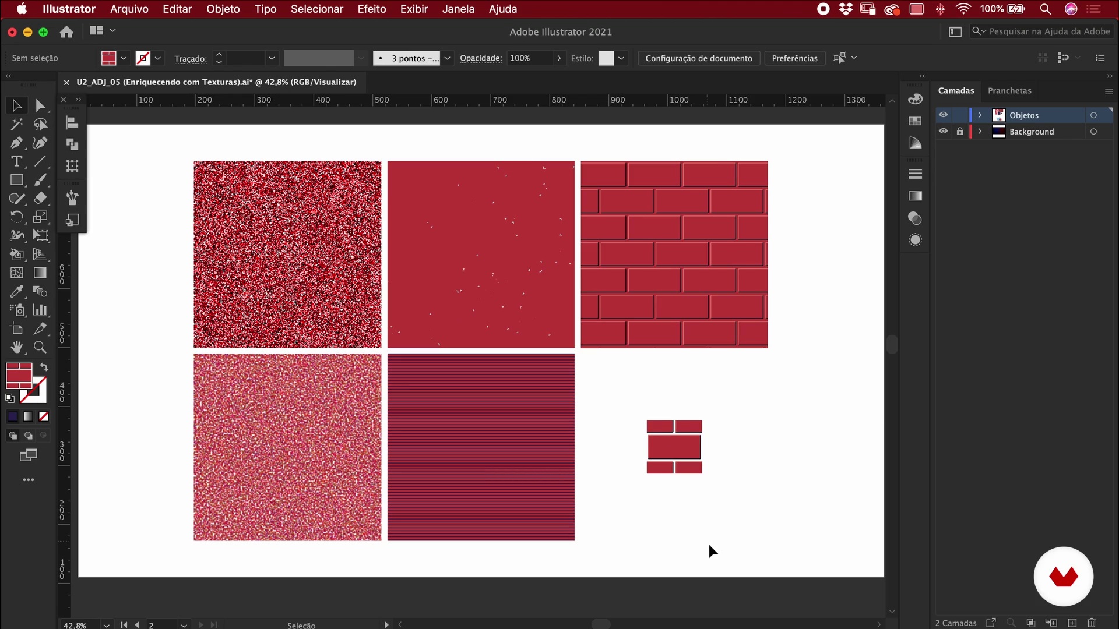Unlock the Background layer
The image size is (1119, 629).
(x=960, y=131)
